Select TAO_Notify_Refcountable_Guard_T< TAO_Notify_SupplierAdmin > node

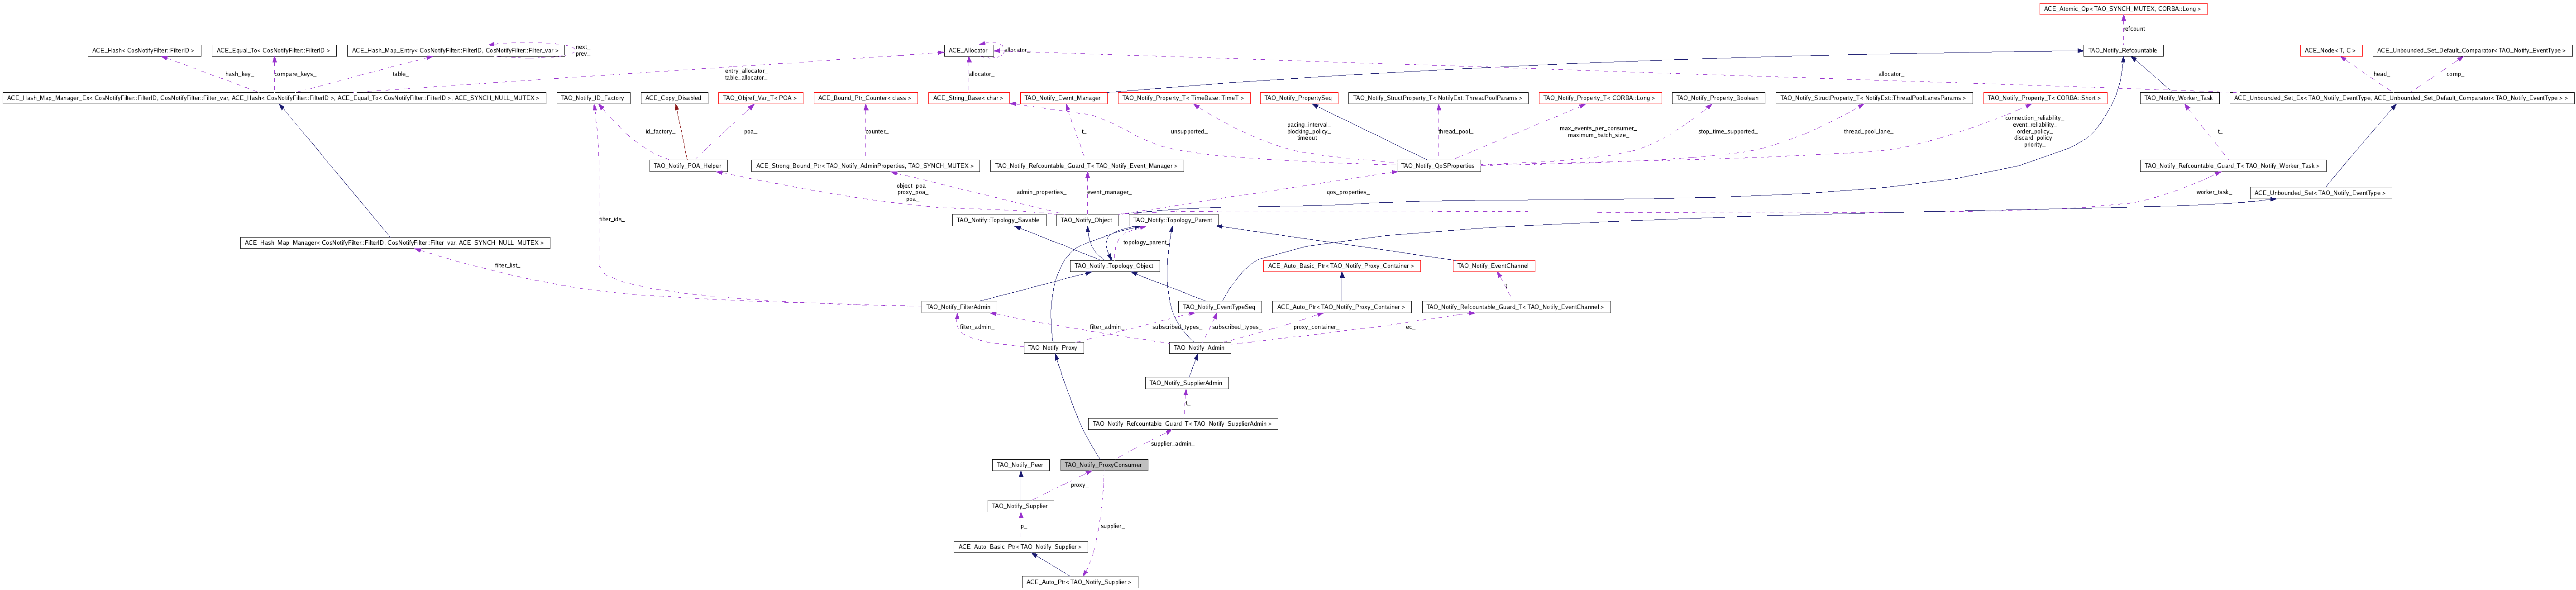(x=1183, y=424)
